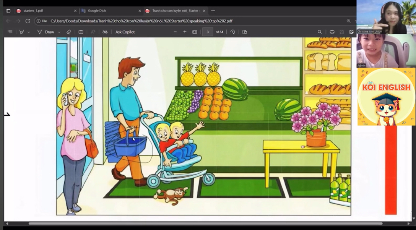Viewport: 416px width, 230px height.
Task: Select the Highlight tool
Action: [x=22, y=32]
